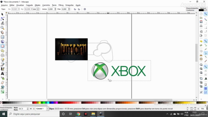Open the Extensões menu
This screenshot has width=208, height=117.
coord(70,5)
